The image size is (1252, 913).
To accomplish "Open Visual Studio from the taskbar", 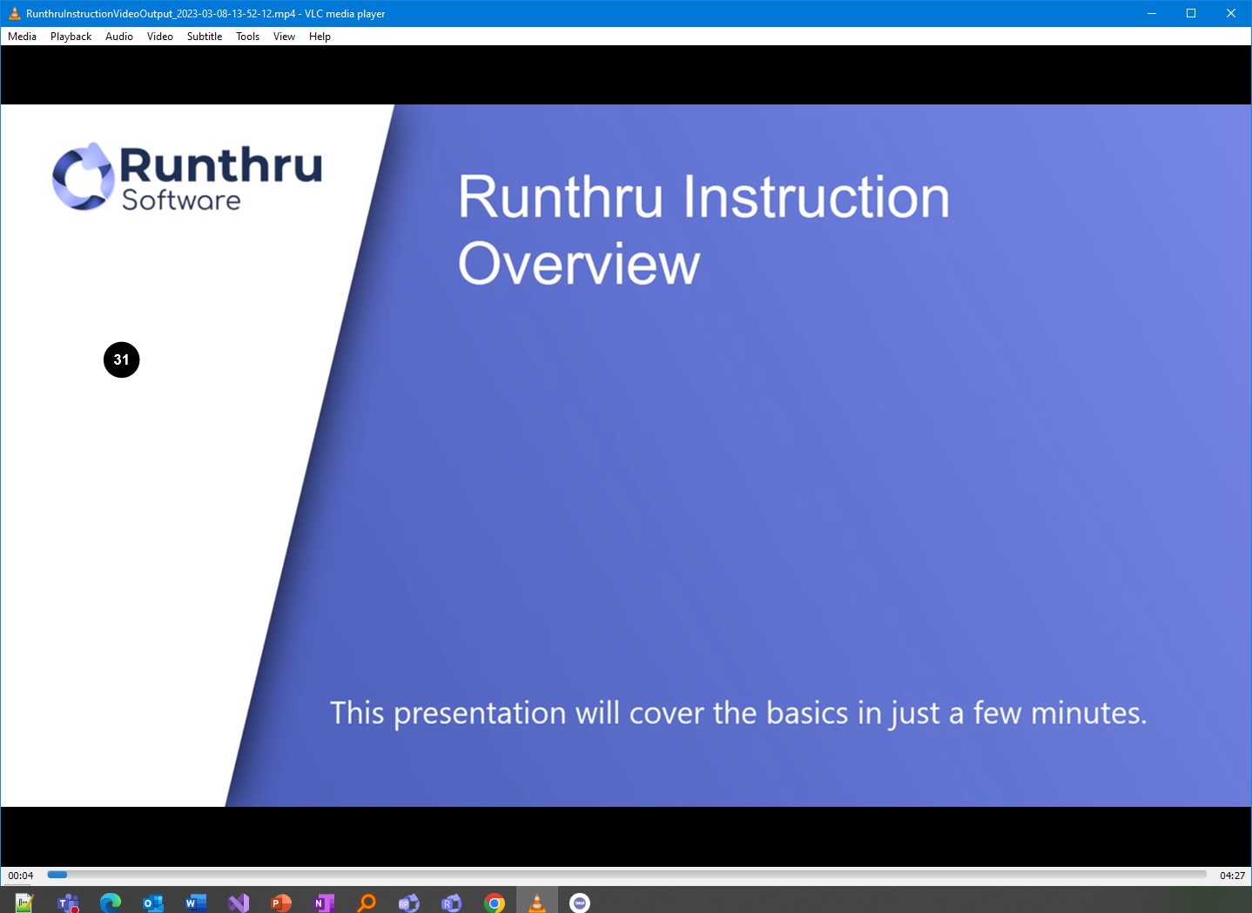I will pos(239,903).
